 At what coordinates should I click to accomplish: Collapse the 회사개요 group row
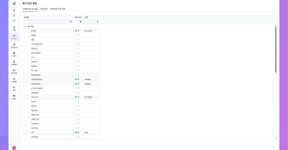point(25,26)
